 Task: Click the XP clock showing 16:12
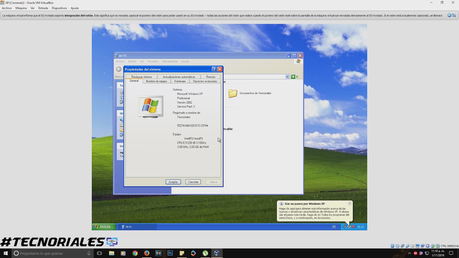[361, 227]
